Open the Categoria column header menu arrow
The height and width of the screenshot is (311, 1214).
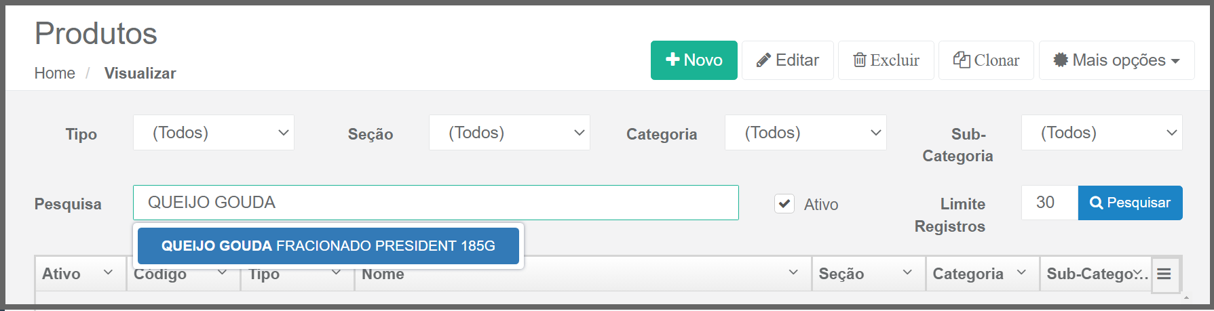tap(1021, 272)
